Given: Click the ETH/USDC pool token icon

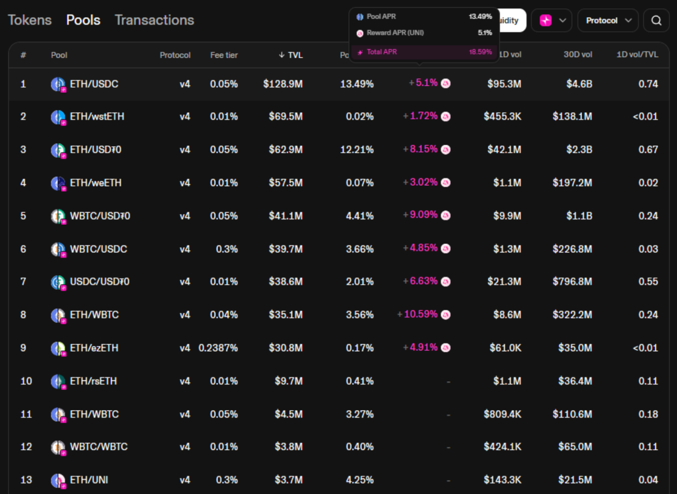Looking at the screenshot, I should (58, 84).
